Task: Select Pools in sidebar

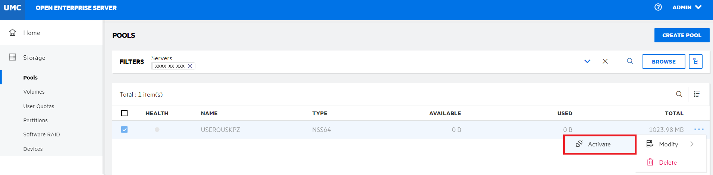Action: tap(30, 78)
